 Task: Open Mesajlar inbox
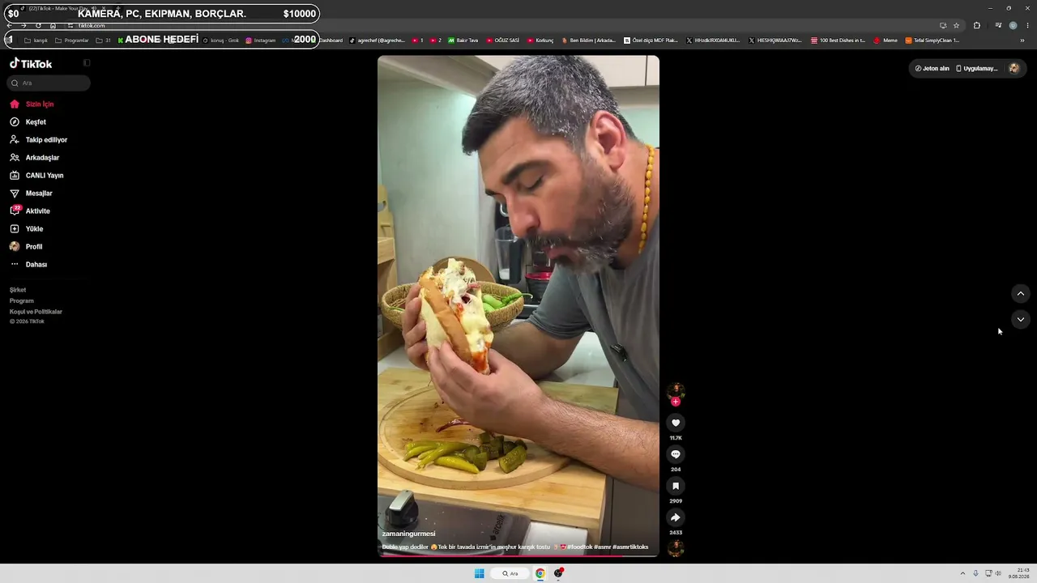31,194
